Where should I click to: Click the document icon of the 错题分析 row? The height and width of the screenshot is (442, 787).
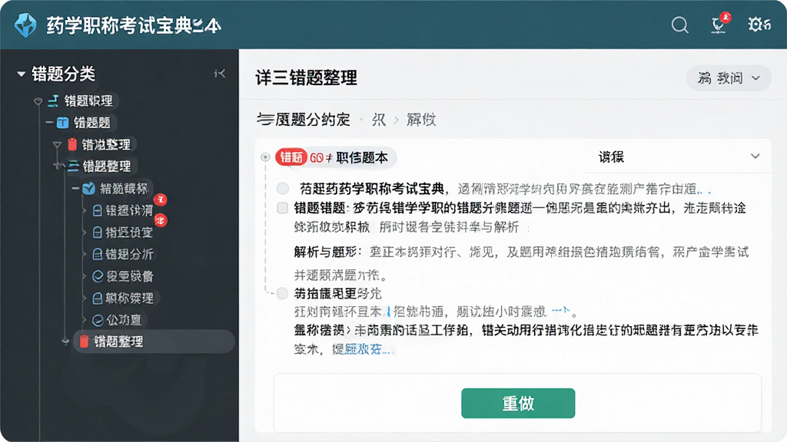point(98,255)
